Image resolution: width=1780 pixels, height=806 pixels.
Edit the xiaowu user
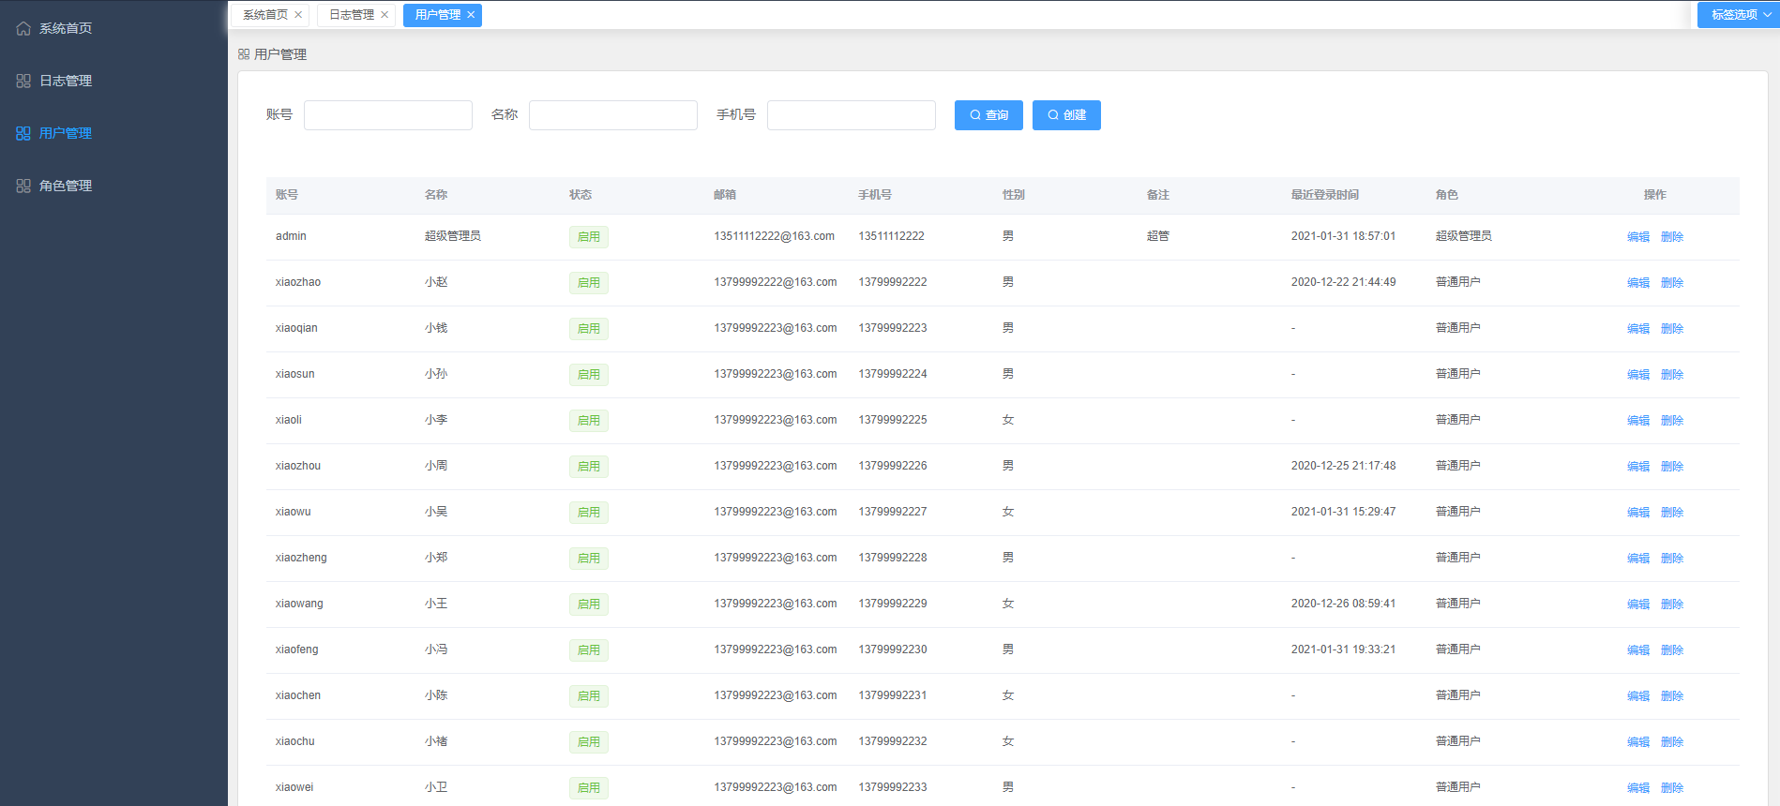pyautogui.click(x=1638, y=513)
